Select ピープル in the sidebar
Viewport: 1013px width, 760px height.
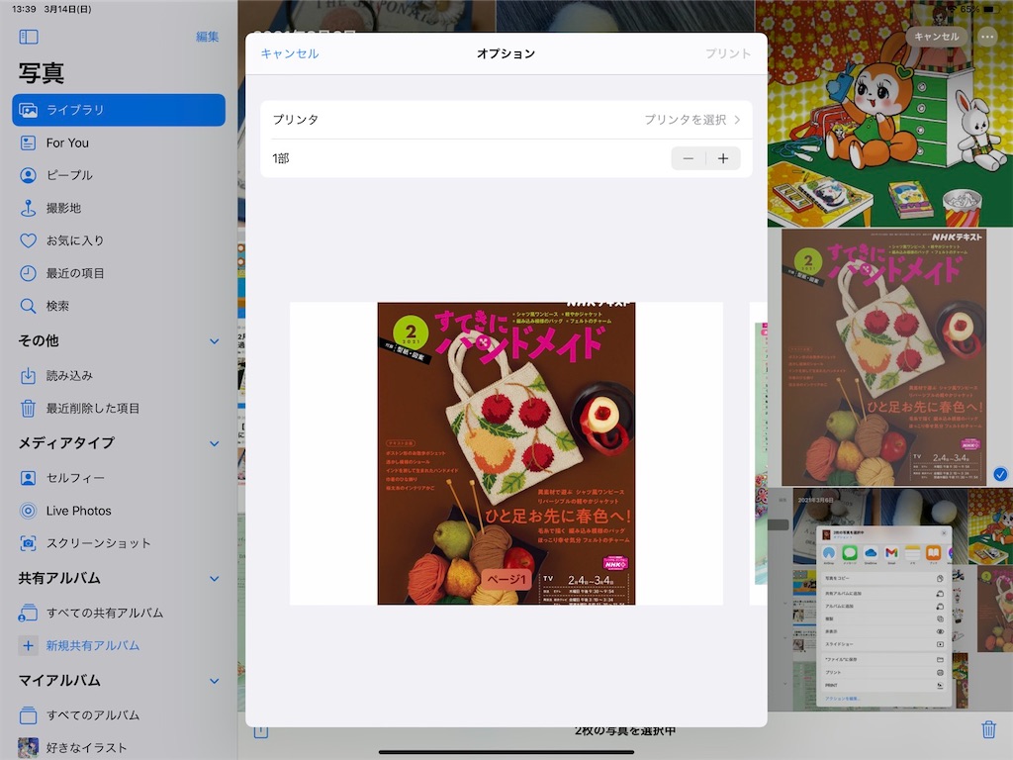click(119, 175)
